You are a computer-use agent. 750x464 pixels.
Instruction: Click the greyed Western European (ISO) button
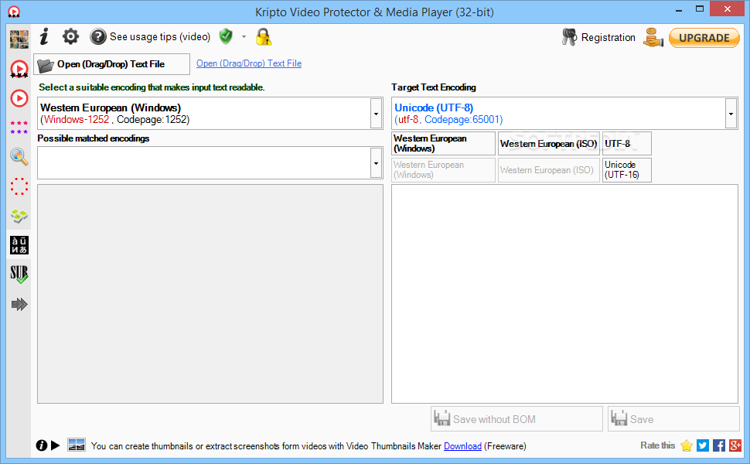(x=549, y=170)
